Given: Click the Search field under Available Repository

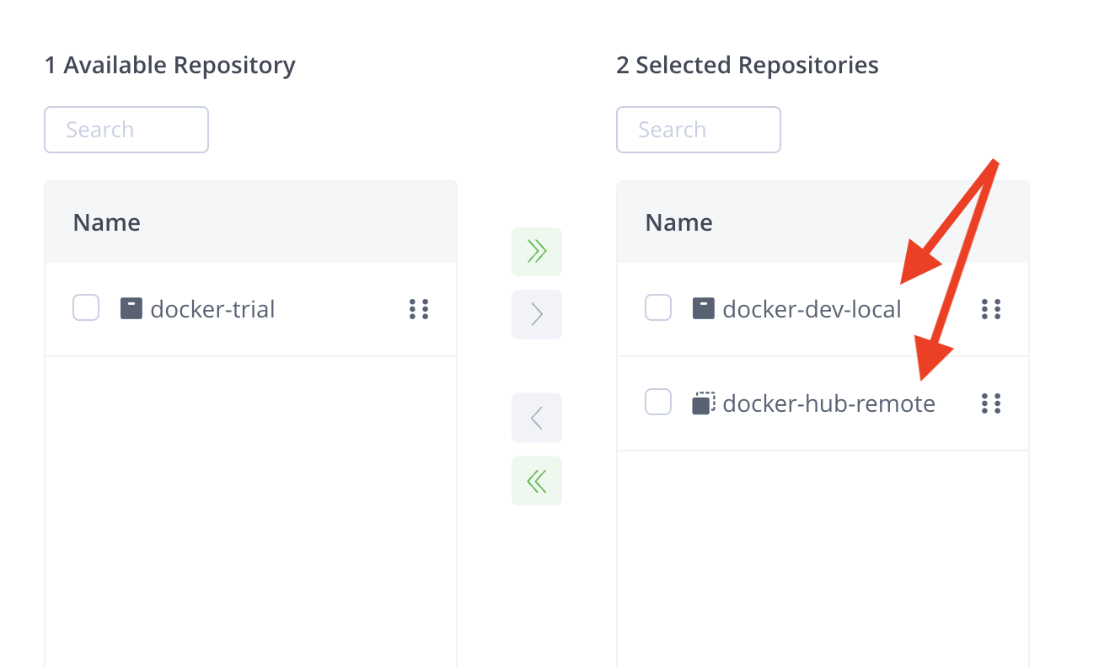Looking at the screenshot, I should click(126, 129).
